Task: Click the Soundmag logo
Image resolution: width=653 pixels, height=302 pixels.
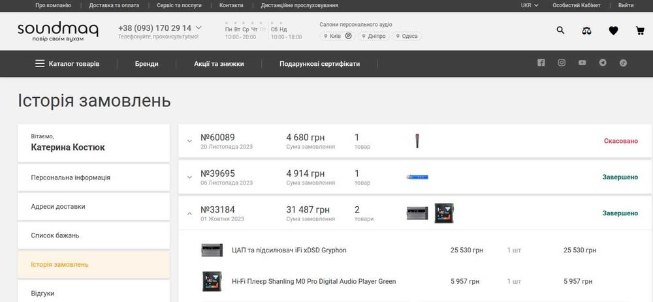Action: point(58,31)
